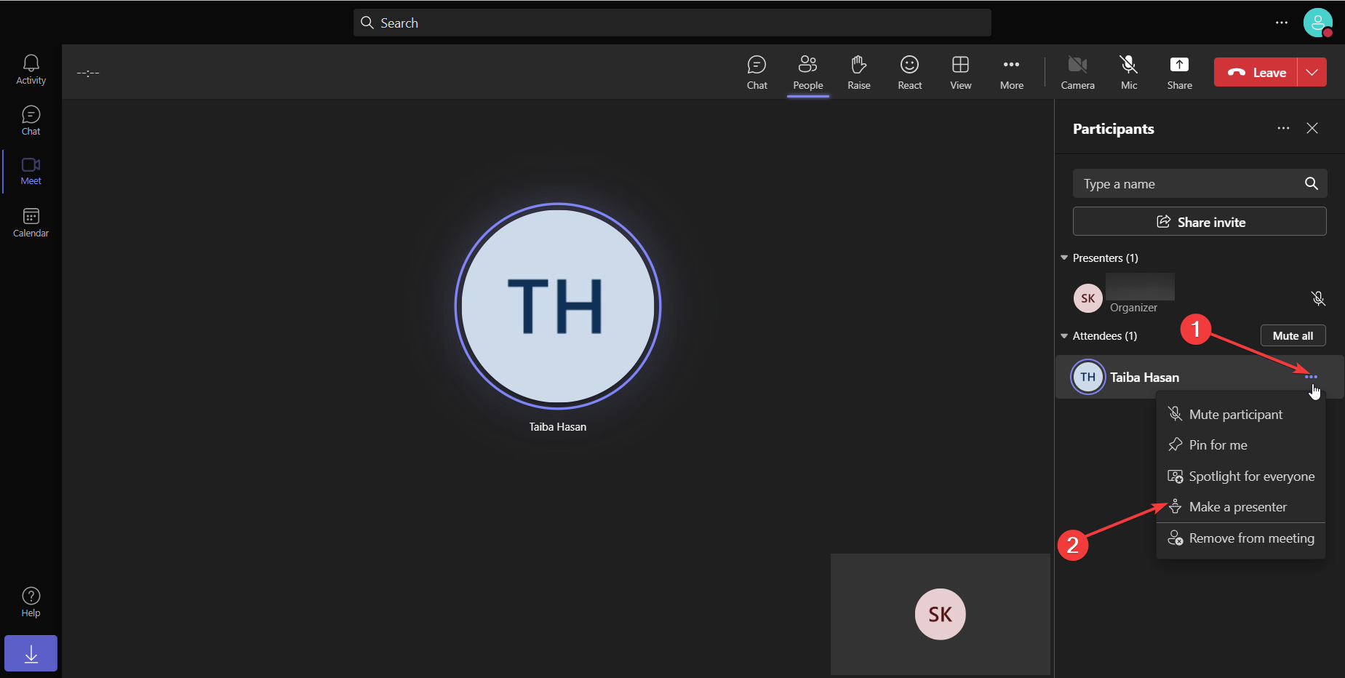This screenshot has width=1345, height=678.
Task: Choose Mute participant from the menu
Action: pyautogui.click(x=1240, y=414)
